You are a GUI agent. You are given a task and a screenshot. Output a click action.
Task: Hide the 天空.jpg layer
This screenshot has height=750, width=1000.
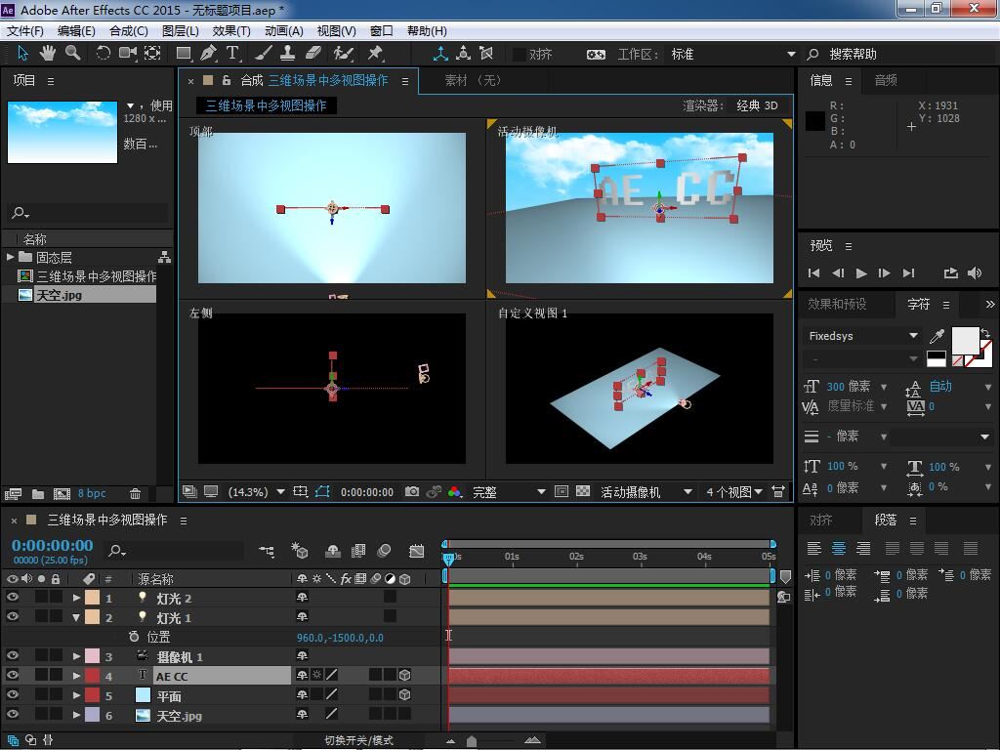(12, 714)
